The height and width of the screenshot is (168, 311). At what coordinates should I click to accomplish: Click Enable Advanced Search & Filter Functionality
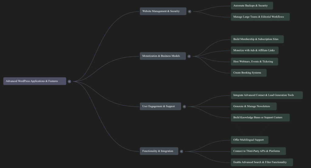[262, 162]
